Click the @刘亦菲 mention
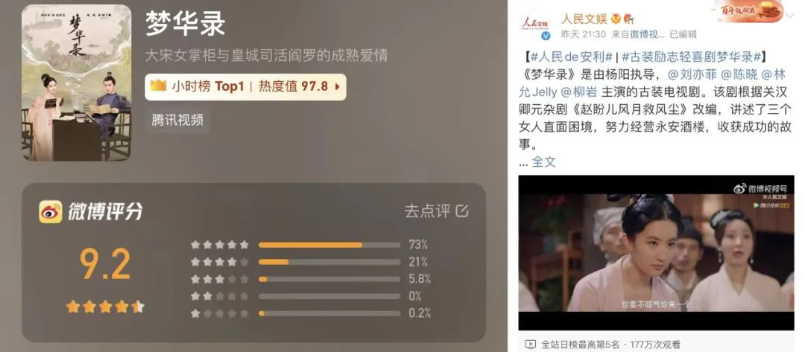Screen dimensions: 805x352 click(x=692, y=75)
